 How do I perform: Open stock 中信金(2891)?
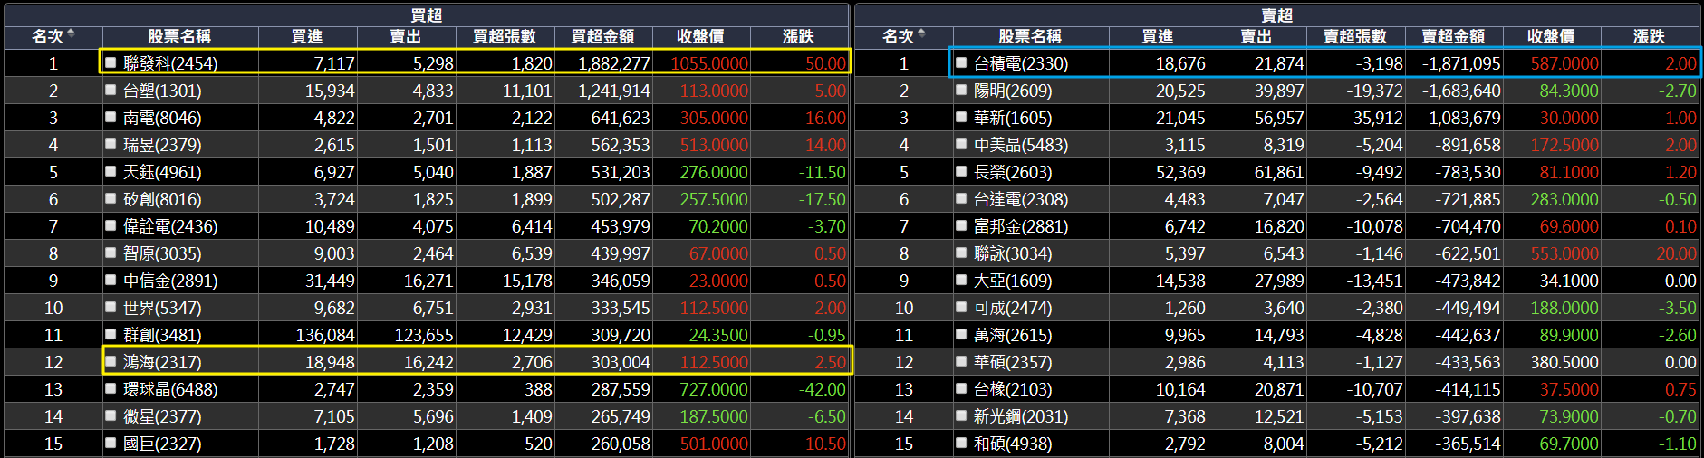click(x=170, y=281)
